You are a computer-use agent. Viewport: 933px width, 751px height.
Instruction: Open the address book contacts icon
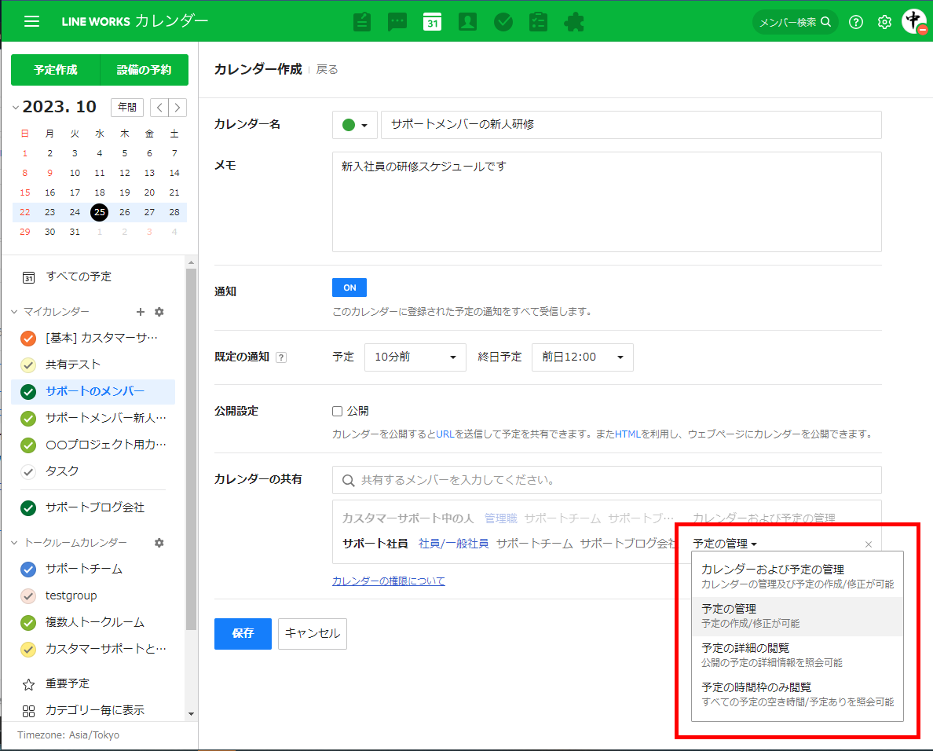[467, 22]
